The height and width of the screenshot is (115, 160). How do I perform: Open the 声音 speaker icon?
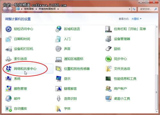[58, 49]
